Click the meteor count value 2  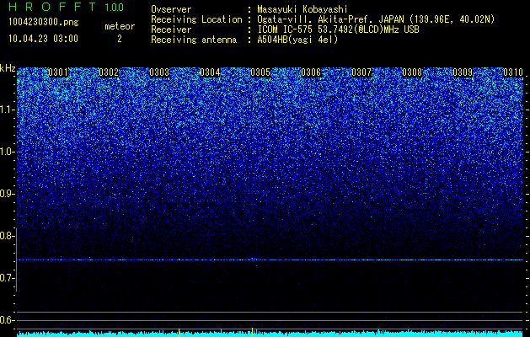[120, 39]
